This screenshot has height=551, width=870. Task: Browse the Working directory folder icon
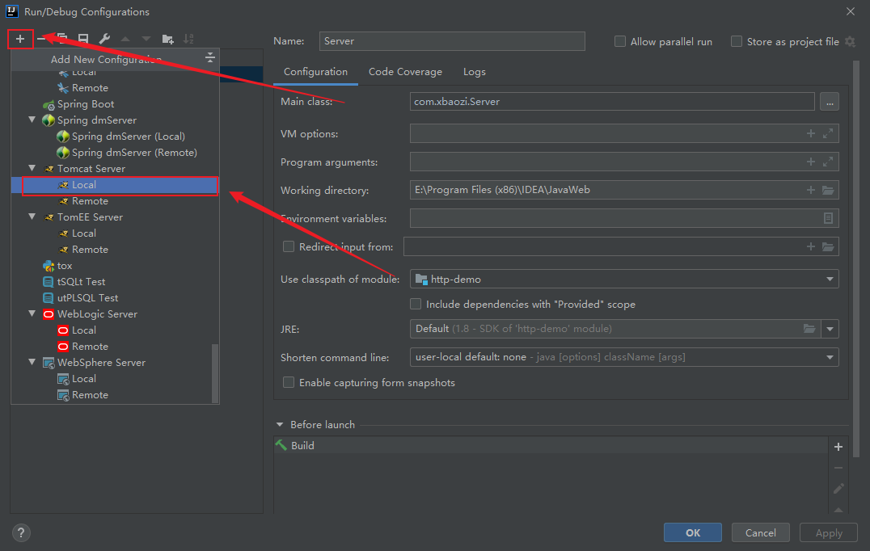[x=828, y=191]
